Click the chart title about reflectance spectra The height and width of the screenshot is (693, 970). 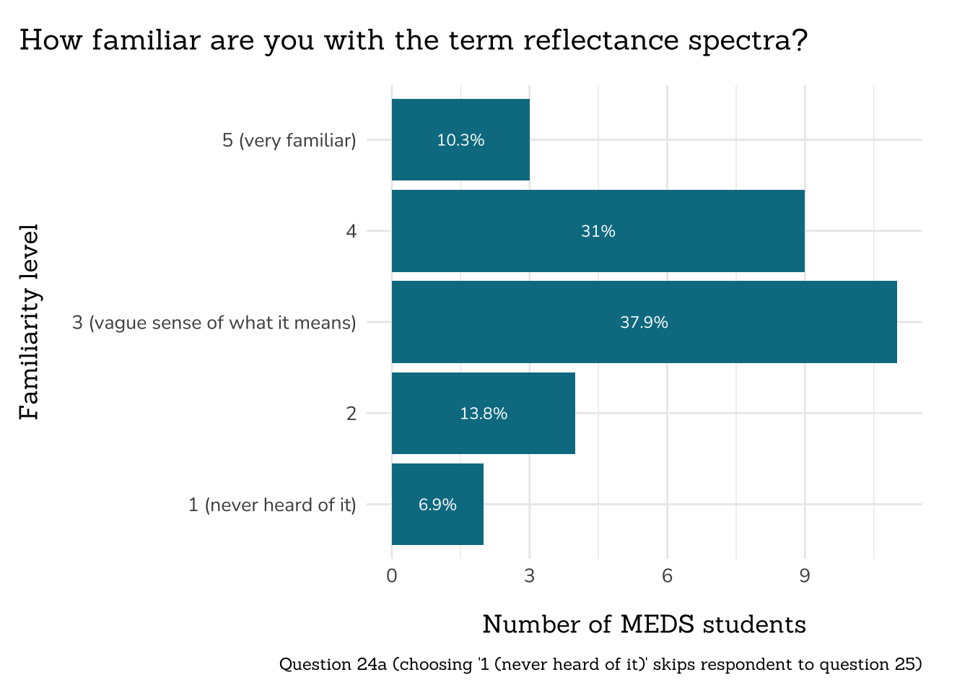pyautogui.click(x=413, y=40)
